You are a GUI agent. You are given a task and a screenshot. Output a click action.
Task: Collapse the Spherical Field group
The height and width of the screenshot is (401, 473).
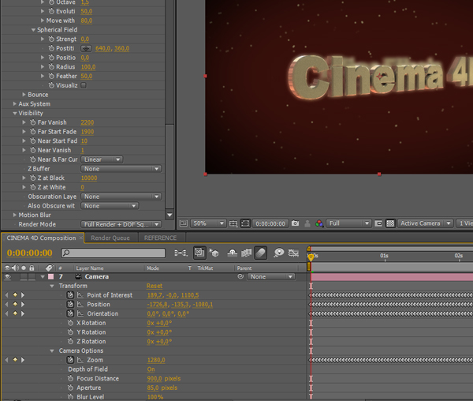pos(33,30)
